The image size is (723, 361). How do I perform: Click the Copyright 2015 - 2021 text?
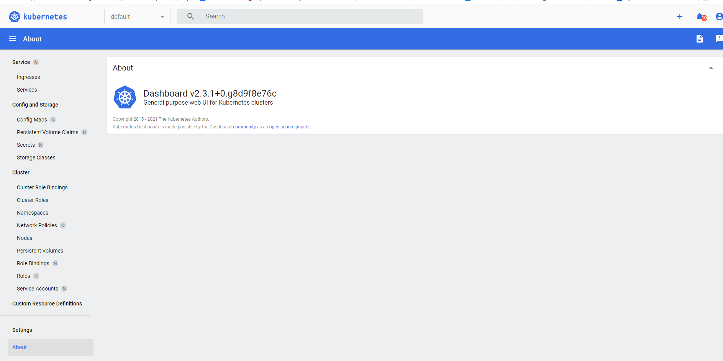click(161, 119)
